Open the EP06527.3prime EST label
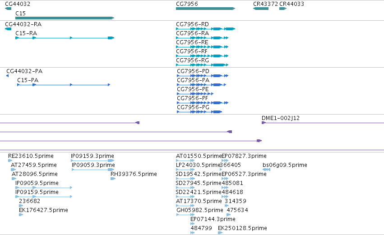Image resolution: width=384 pixels, height=235 pixels. coord(244,174)
